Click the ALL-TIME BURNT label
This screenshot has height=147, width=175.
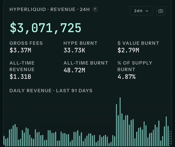tap(86, 63)
